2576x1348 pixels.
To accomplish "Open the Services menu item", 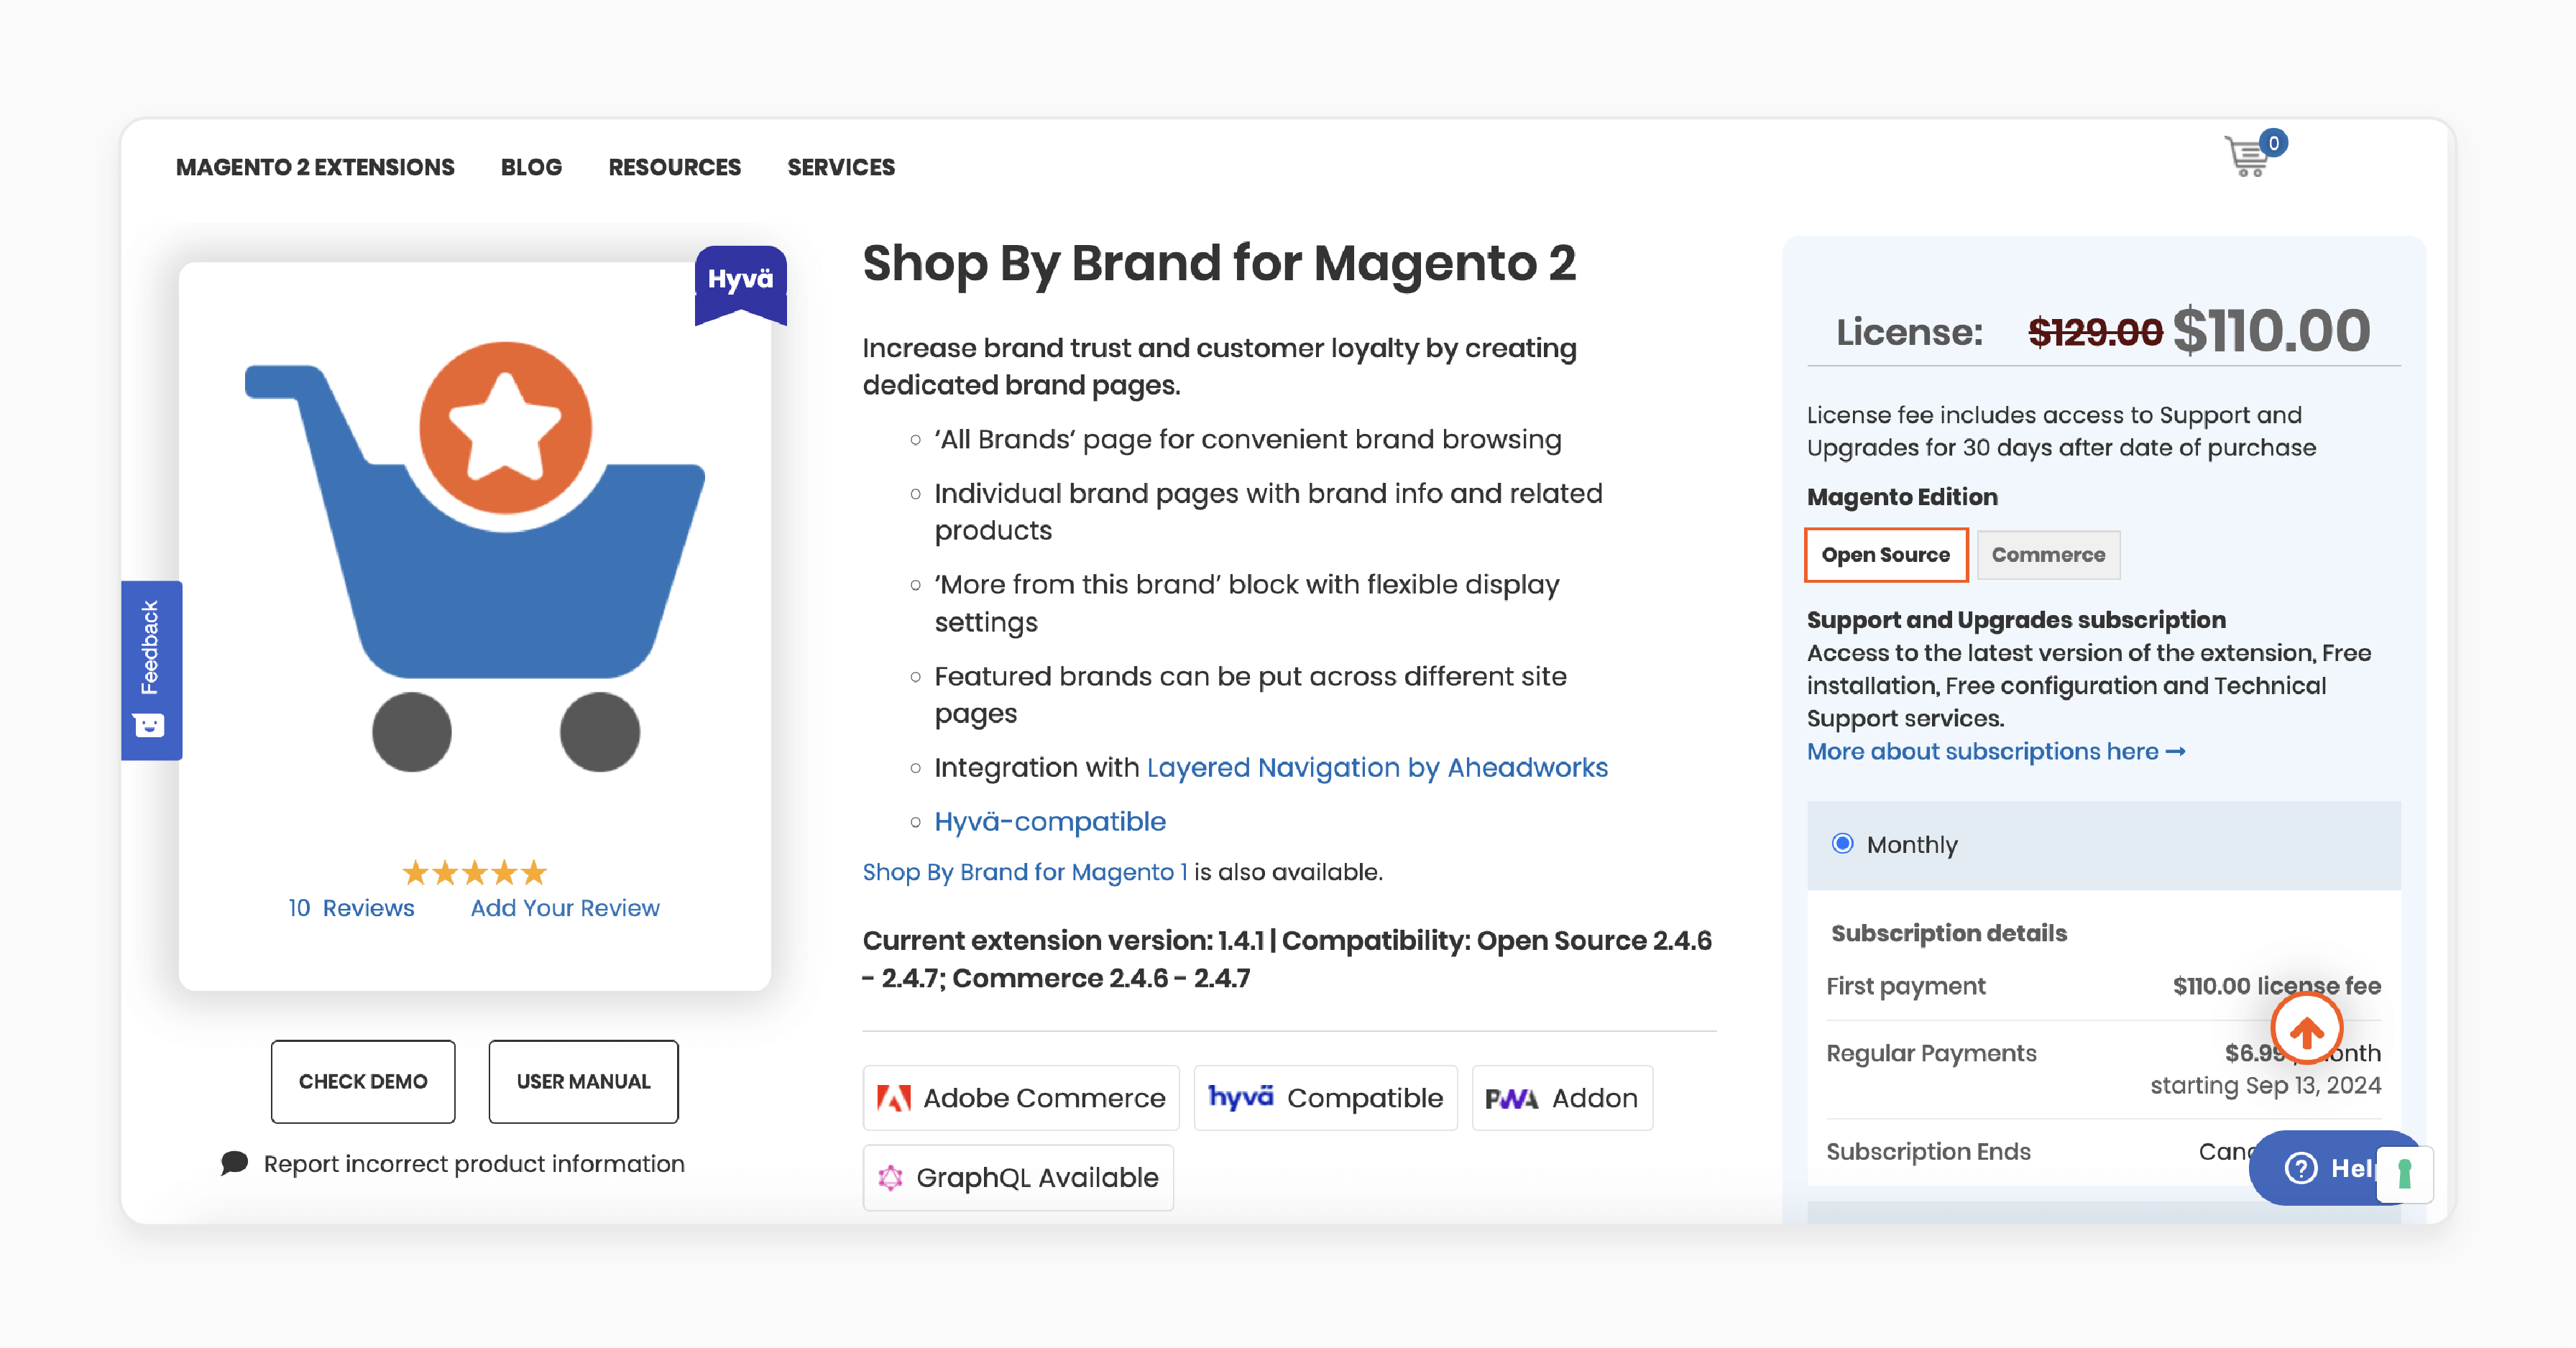I will pyautogui.click(x=841, y=167).
